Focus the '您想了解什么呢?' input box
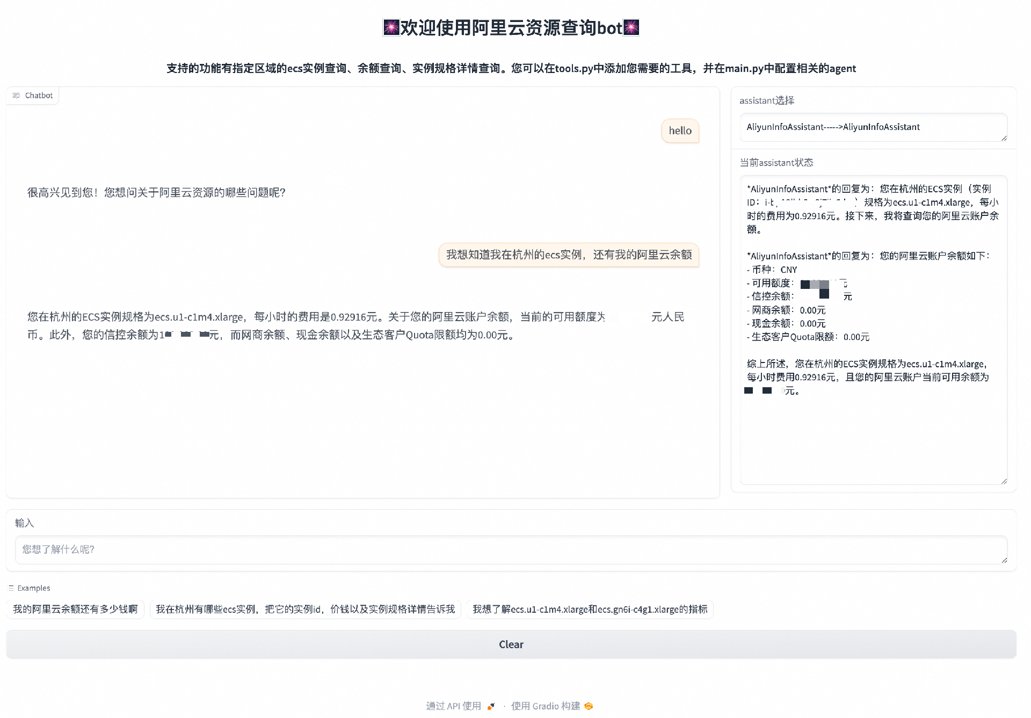 point(511,549)
